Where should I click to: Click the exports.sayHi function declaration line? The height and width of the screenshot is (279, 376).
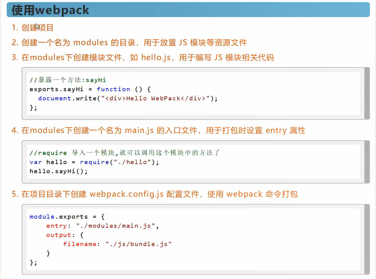click(x=90, y=89)
